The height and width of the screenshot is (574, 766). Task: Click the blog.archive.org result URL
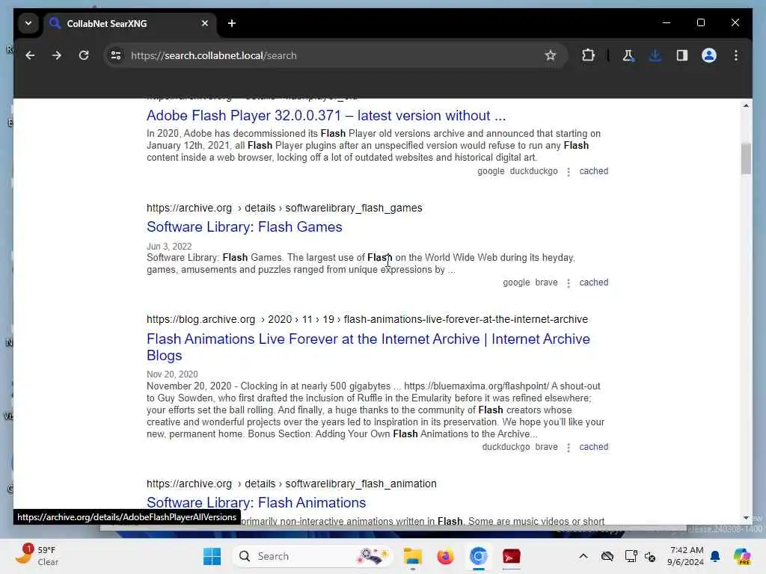(367, 319)
